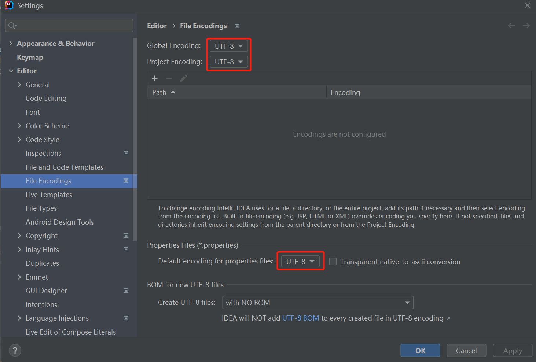Open the Inspections settings page
The height and width of the screenshot is (362, 536).
tap(43, 153)
